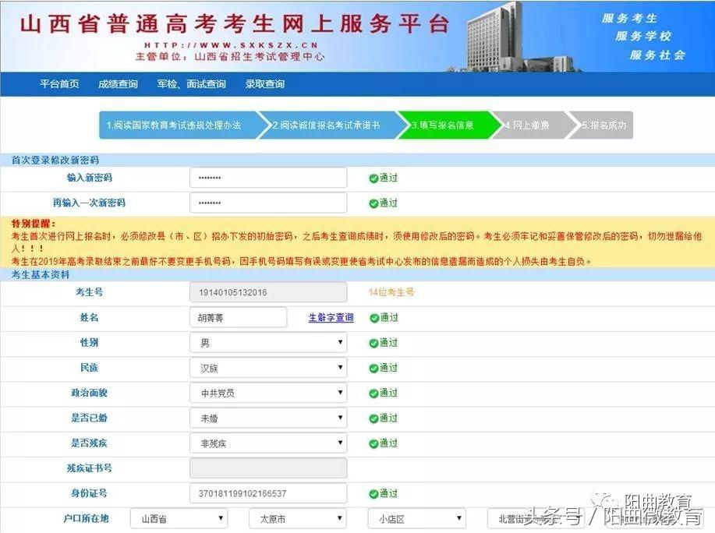Viewport: 715px width, 533px height.
Task: Click the pass checkmark next to 再输入一次新密码
Action: (x=374, y=203)
